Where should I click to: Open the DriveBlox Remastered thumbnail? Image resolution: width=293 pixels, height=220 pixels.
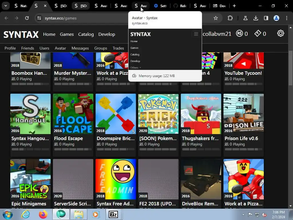[201, 179]
